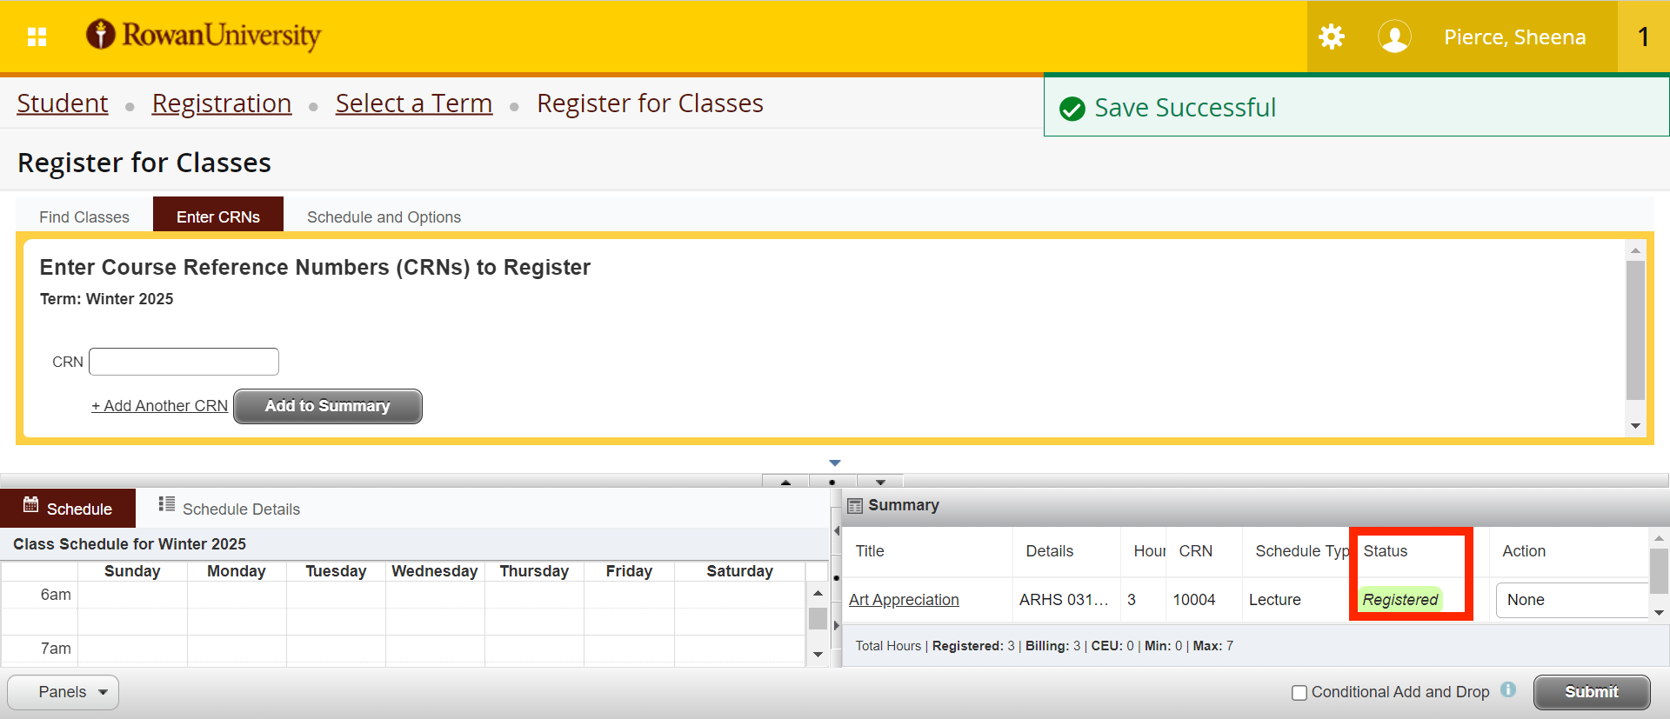Open notifications badge showing 1
This screenshot has width=1670, height=719.
pos(1643,37)
